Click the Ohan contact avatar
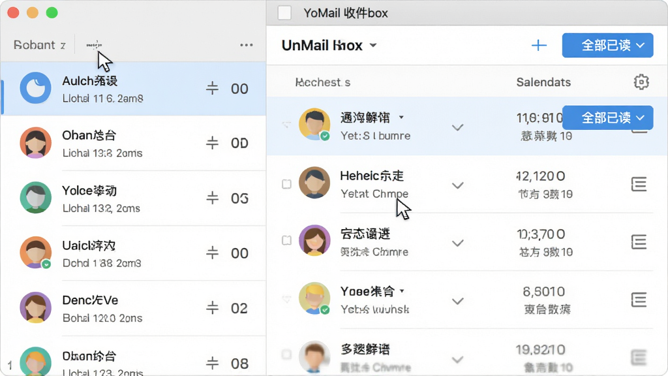 (35, 143)
